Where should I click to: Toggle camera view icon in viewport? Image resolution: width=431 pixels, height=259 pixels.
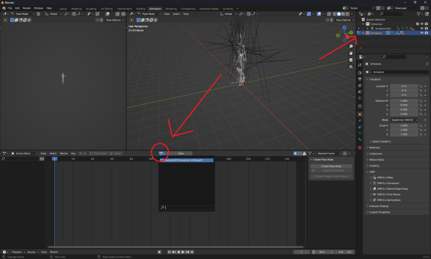(x=351, y=59)
